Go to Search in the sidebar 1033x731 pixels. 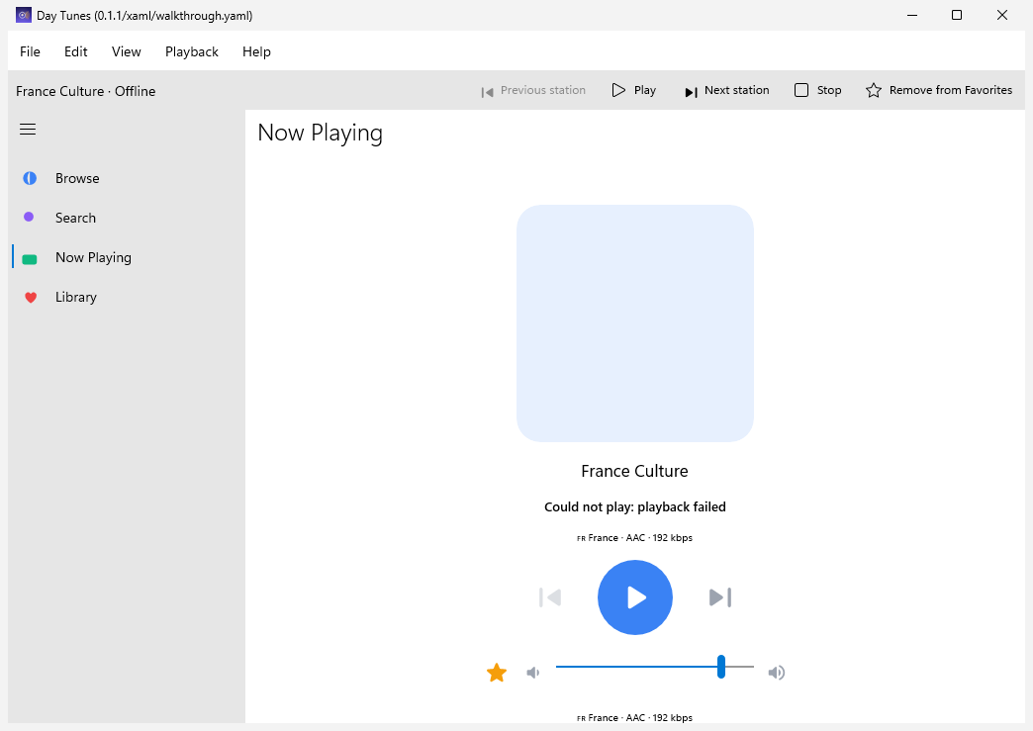point(127,218)
